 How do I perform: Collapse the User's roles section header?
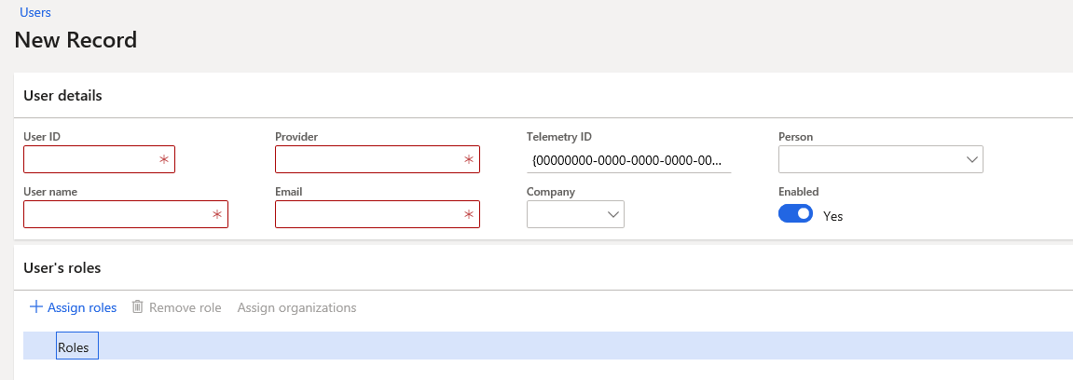62,268
